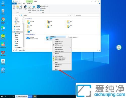Image resolution: width=126 pixels, height=98 pixels.
Task: Select the Desktop folder in main pane
Action: [29, 31]
